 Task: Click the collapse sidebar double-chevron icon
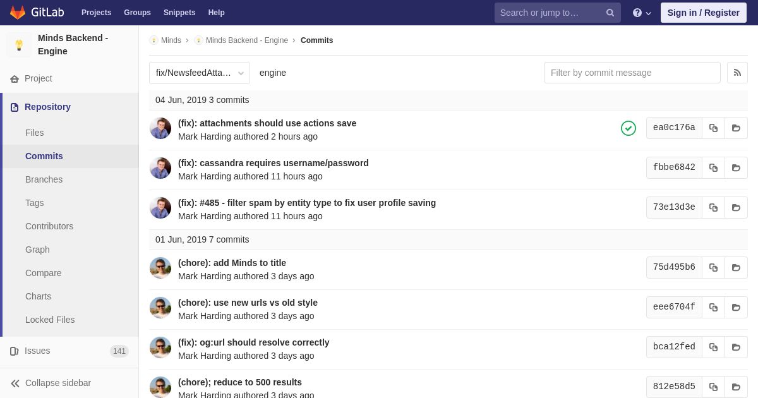15,383
